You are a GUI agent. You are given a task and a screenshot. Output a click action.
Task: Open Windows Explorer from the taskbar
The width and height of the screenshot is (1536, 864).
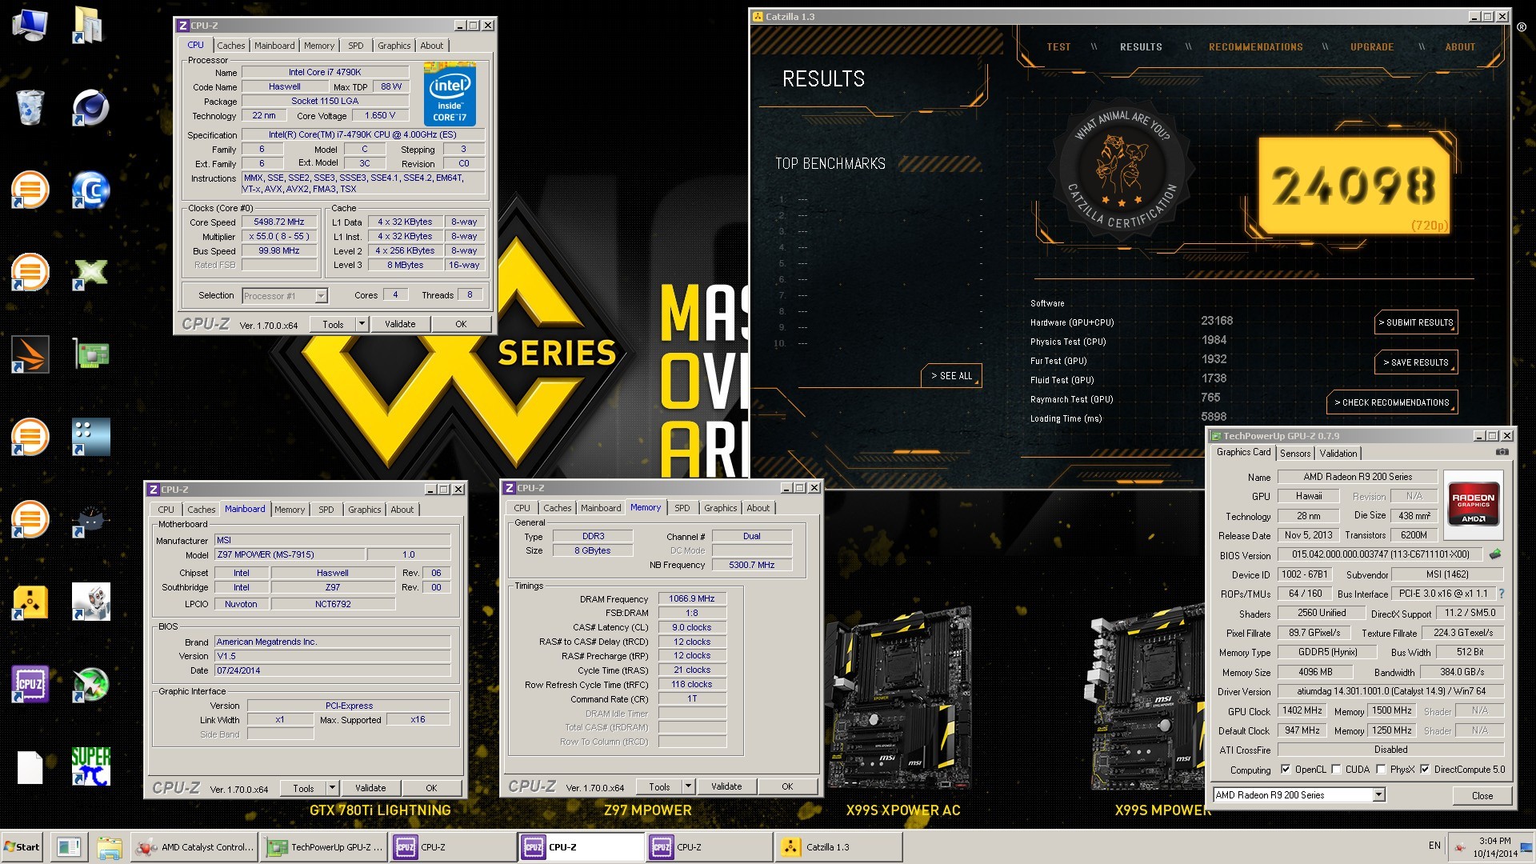(x=109, y=847)
